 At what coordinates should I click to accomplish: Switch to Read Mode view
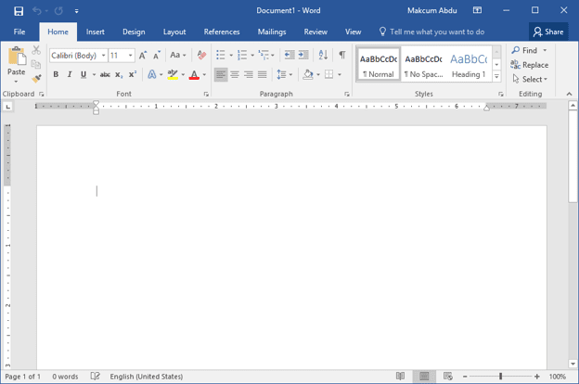pos(400,377)
